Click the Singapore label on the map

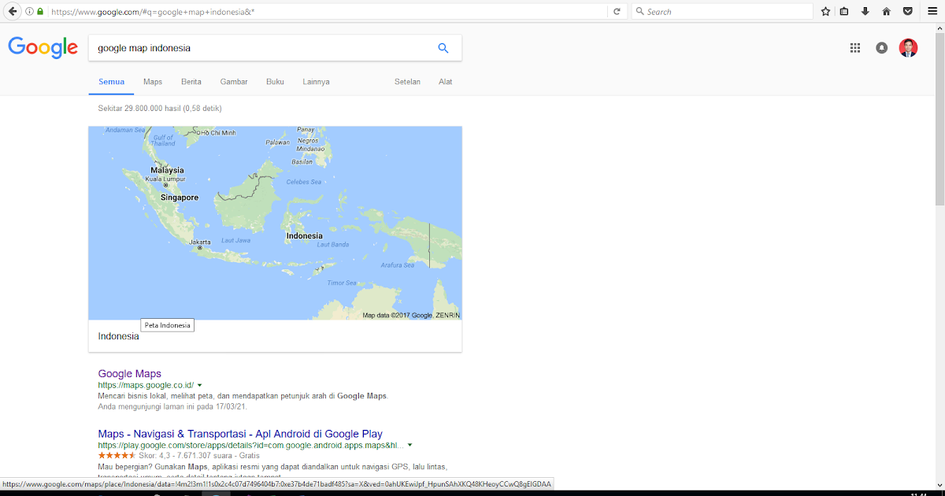[x=180, y=198]
